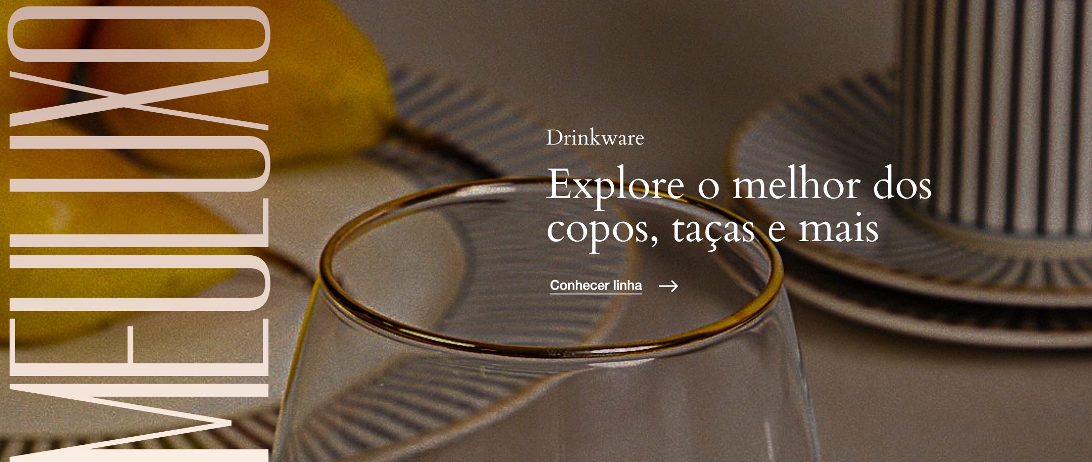Click the Drinkware category label
The height and width of the screenshot is (462, 1092).
coord(595,137)
